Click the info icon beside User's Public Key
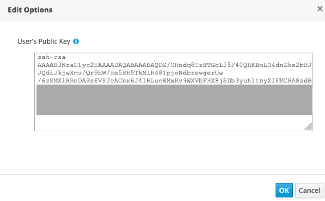This screenshot has width=325, height=201. point(76,42)
